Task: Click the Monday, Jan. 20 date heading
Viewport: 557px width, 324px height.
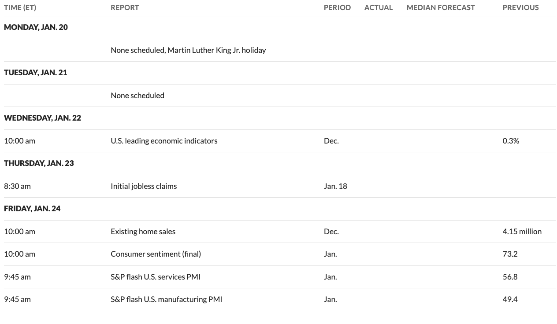Action: 36,27
